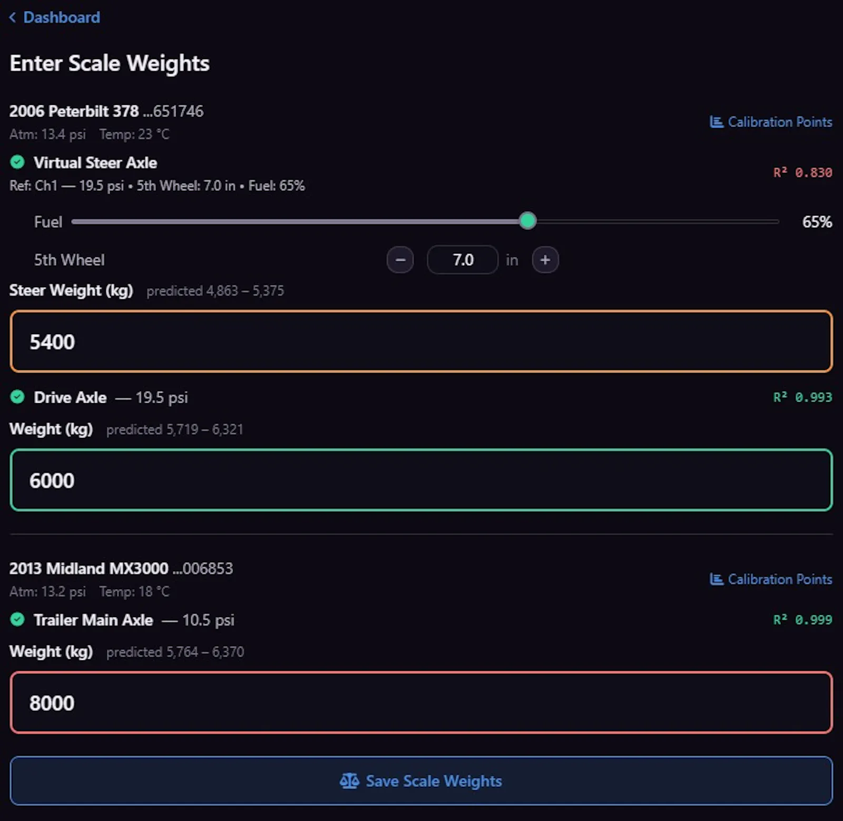This screenshot has width=843, height=821.
Task: Click the green check beside Virtual Steer Axle
Action: pyautogui.click(x=17, y=162)
